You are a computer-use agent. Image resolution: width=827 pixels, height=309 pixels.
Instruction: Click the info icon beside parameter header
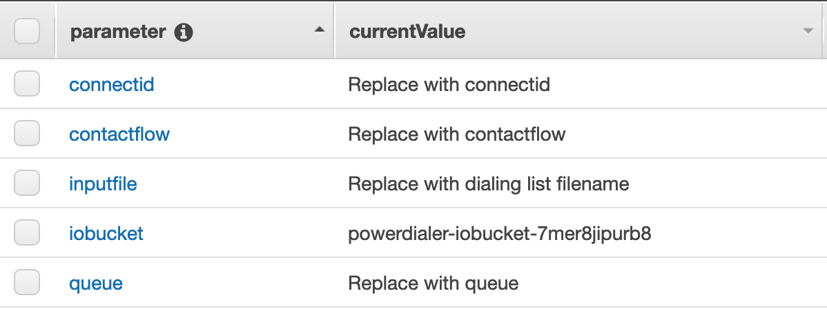[184, 32]
